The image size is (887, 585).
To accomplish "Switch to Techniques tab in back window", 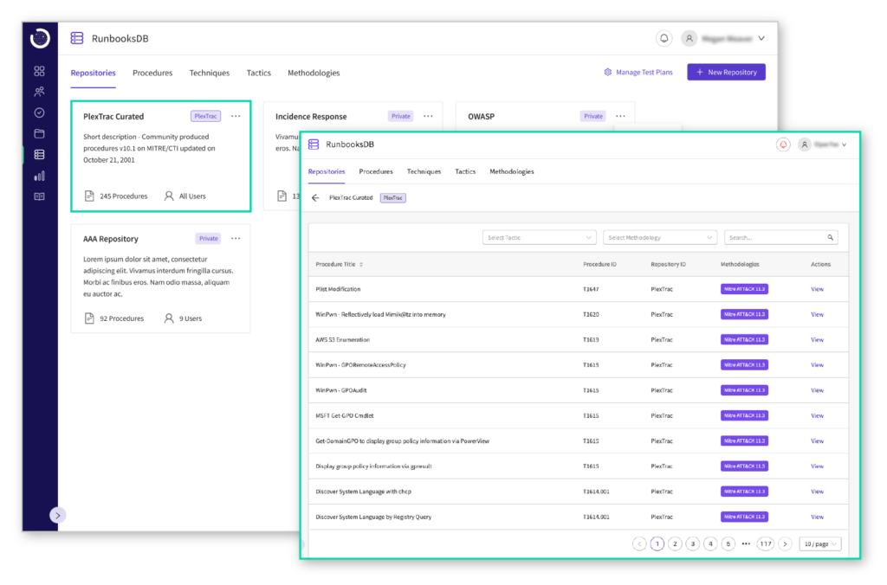I will click(210, 73).
